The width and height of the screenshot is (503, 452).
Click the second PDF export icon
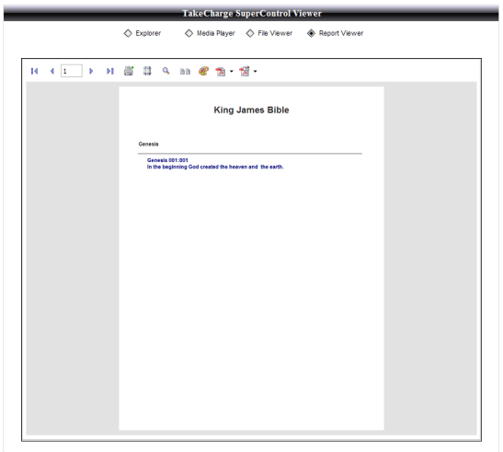click(245, 71)
